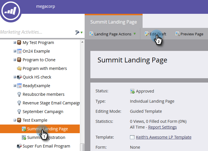Click Guided Template editing mode value
The image size is (208, 151).
146,111
